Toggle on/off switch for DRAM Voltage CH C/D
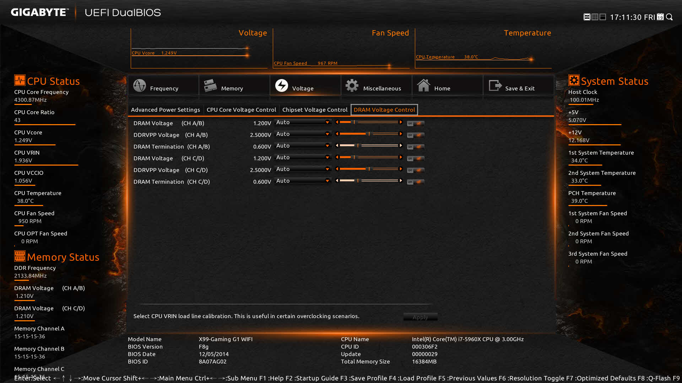This screenshot has height=383, width=682. tap(415, 159)
